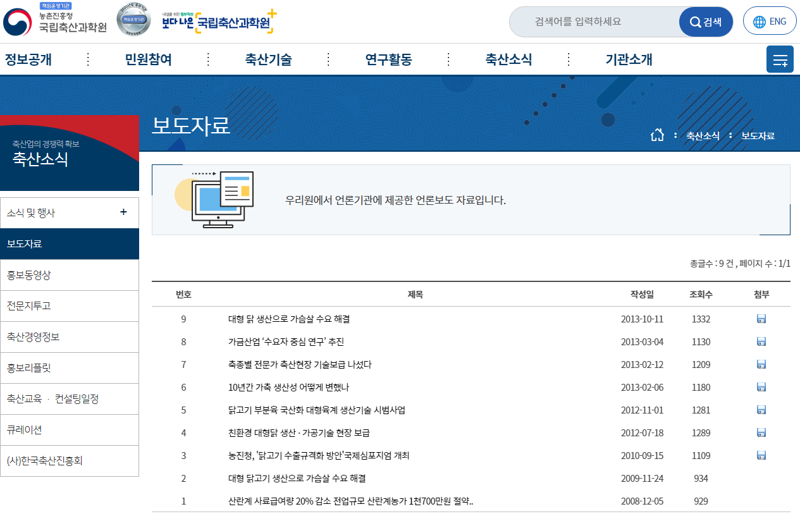The width and height of the screenshot is (800, 521).
Task: Open the hamburger menu in the navigation bar
Action: pos(780,59)
